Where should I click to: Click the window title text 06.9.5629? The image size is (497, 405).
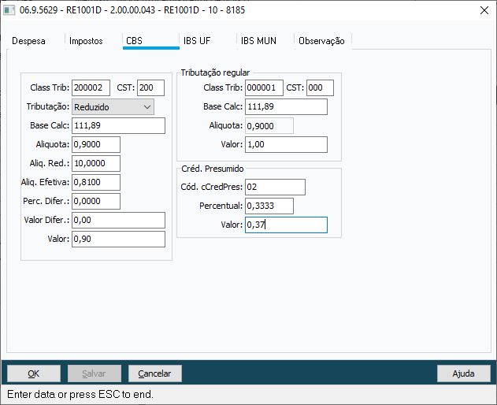(132, 10)
